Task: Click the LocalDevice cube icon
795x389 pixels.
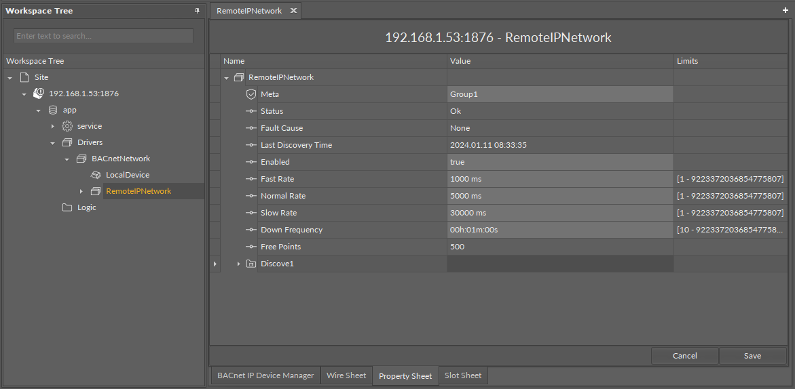Action: click(x=96, y=175)
